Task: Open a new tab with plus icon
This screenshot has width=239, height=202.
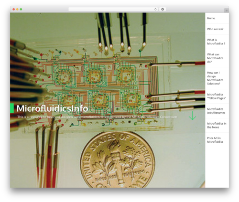Action: click(227, 11)
